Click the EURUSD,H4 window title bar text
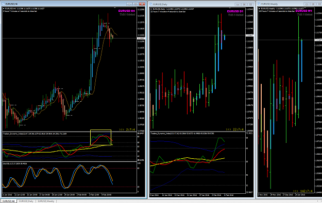322x203 pixels. coord(11,4)
